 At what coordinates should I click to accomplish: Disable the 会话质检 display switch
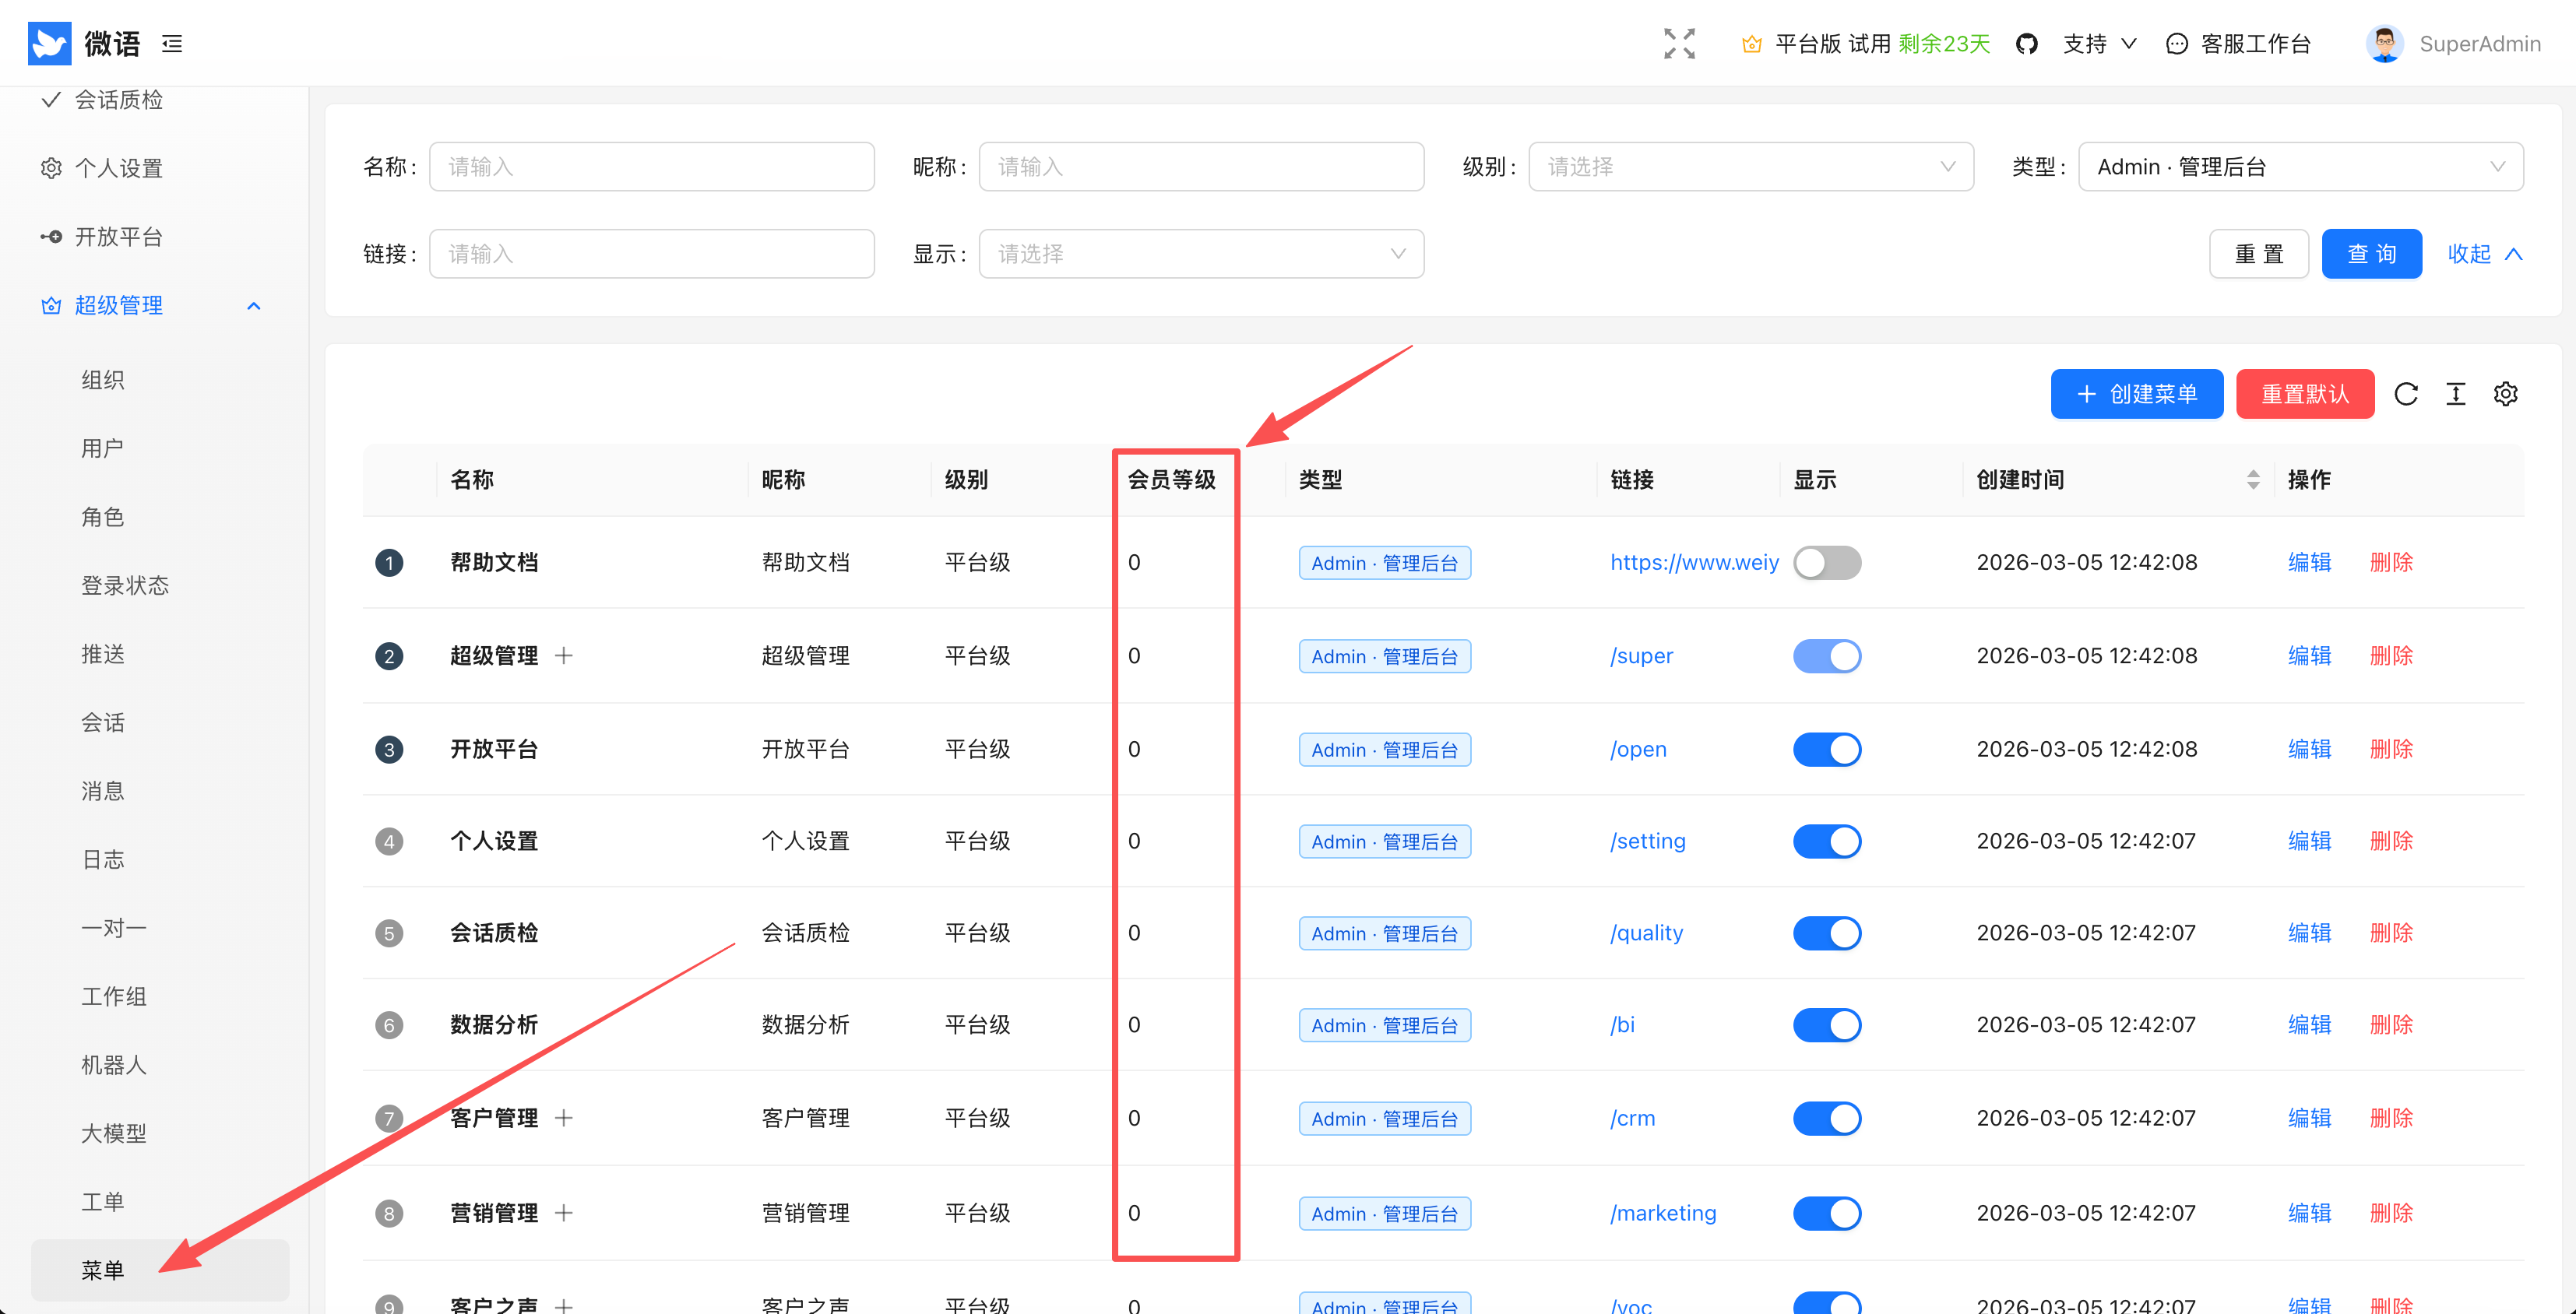point(1826,933)
